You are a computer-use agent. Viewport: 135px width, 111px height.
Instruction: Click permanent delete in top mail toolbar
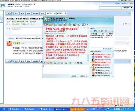point(36,13)
